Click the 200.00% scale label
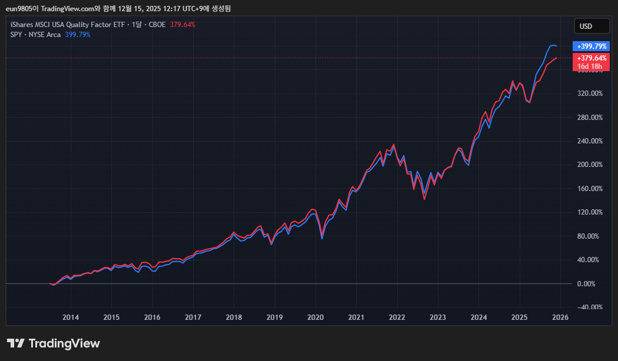Image resolution: width=618 pixels, height=361 pixels. 590,165
